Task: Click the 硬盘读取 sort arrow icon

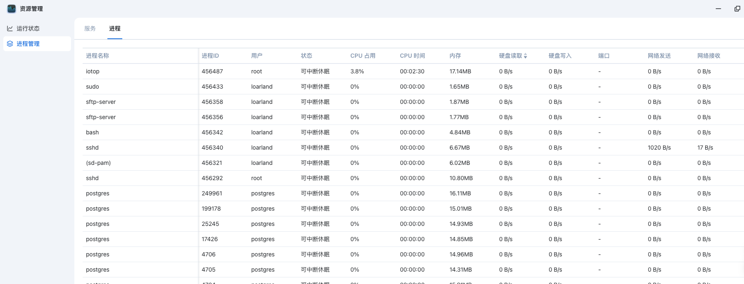Action: pyautogui.click(x=525, y=56)
